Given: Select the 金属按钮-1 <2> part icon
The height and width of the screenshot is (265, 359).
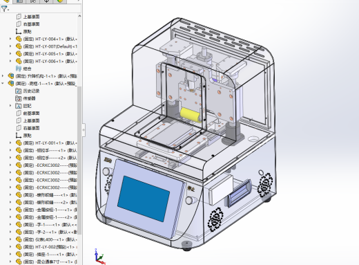Looking at the screenshot, I should tap(19, 217).
